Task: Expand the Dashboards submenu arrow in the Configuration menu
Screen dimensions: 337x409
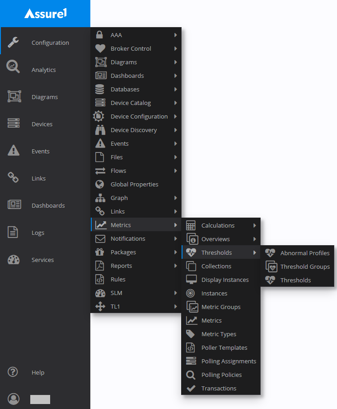Action: (x=176, y=76)
